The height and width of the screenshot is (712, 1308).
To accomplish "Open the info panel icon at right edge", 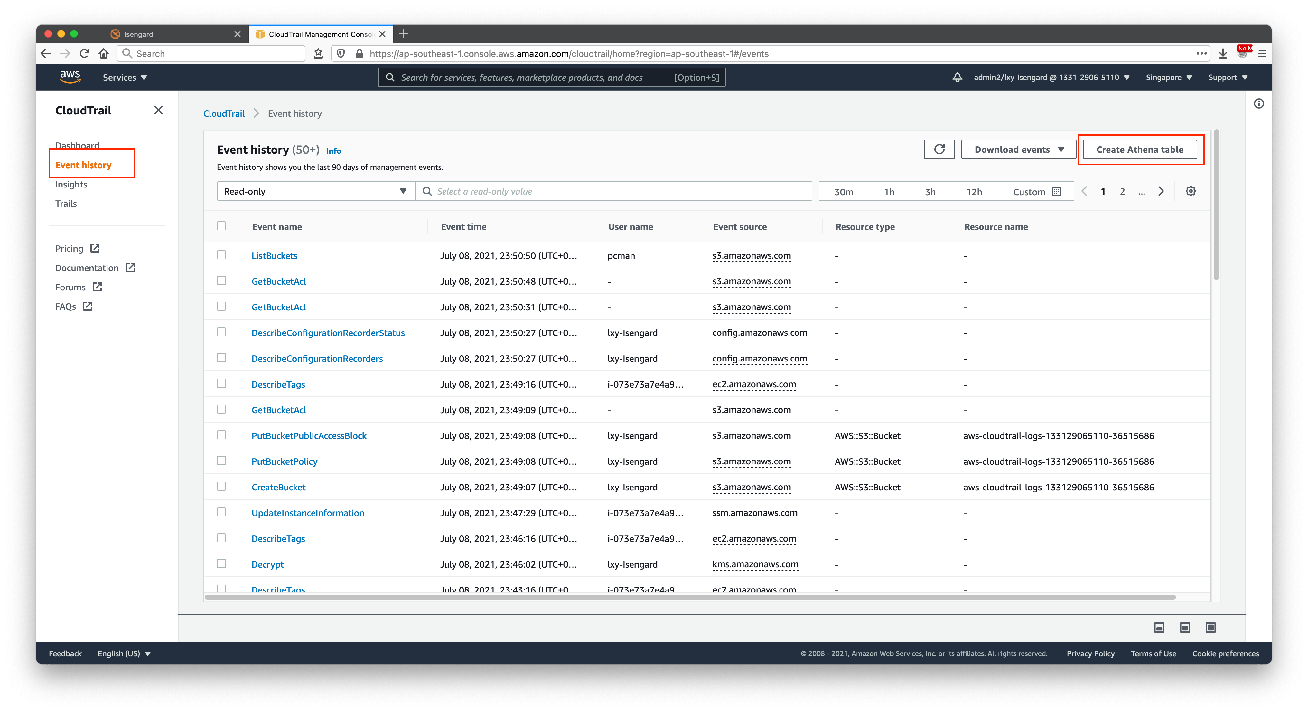I will click(x=1259, y=104).
